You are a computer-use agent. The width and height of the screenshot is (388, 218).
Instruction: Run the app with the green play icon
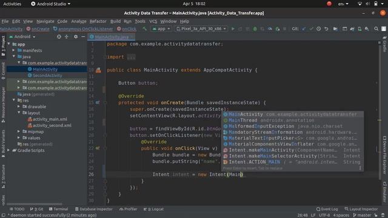pos(233,28)
